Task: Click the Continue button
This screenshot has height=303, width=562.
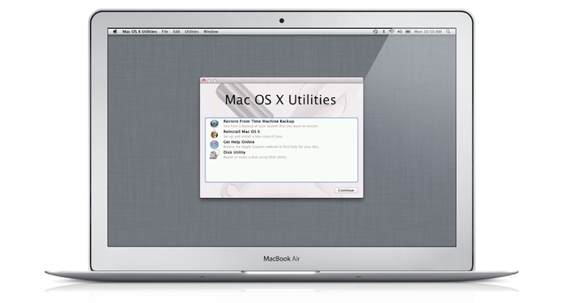Action: point(346,190)
